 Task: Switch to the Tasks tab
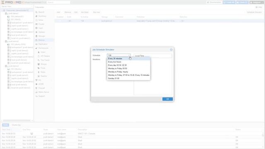[5, 125]
